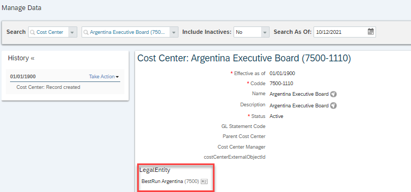Click the LegalEntity section heading
The image size is (411, 192).
click(155, 170)
